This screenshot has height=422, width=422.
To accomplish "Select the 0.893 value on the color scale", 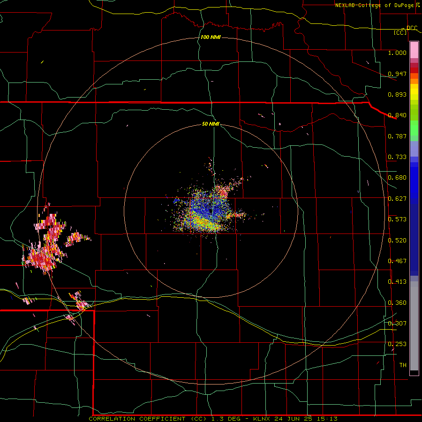I will 397,94.
